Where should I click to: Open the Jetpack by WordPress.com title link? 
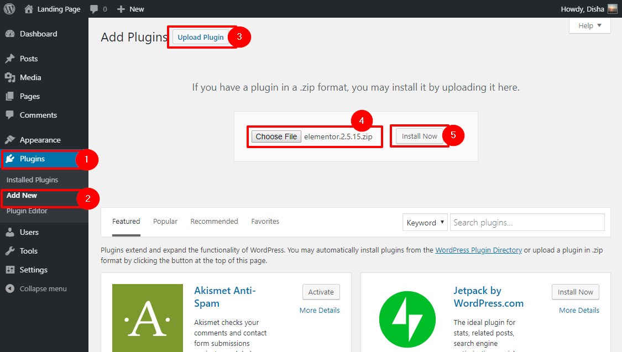point(488,297)
